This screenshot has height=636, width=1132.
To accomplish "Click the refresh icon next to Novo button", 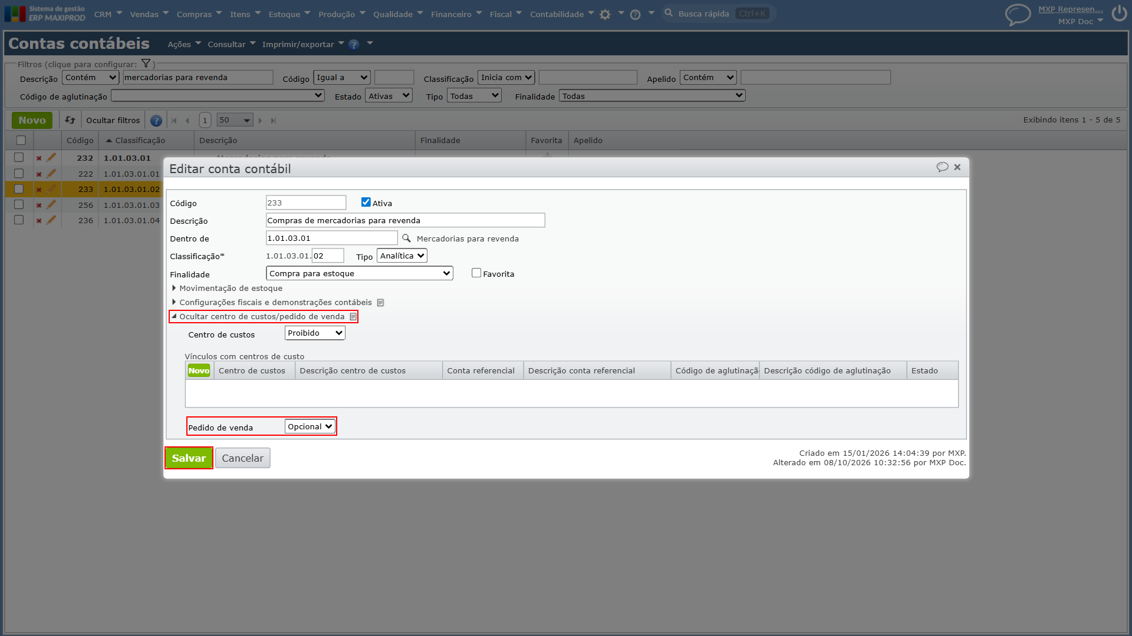I will [x=70, y=120].
